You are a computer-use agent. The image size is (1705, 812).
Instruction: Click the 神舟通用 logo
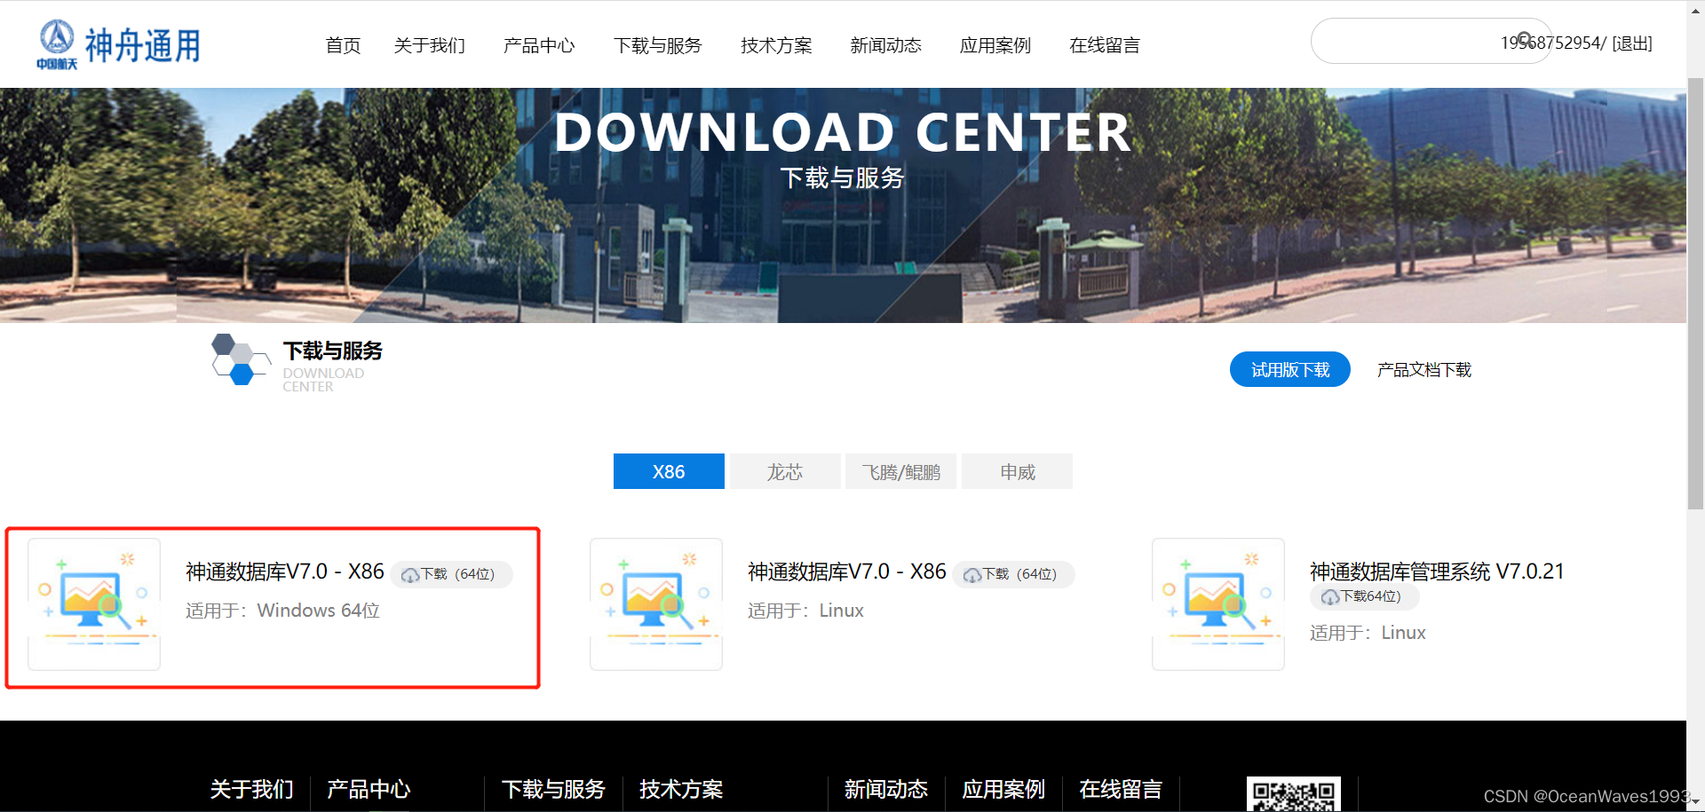coord(119,44)
